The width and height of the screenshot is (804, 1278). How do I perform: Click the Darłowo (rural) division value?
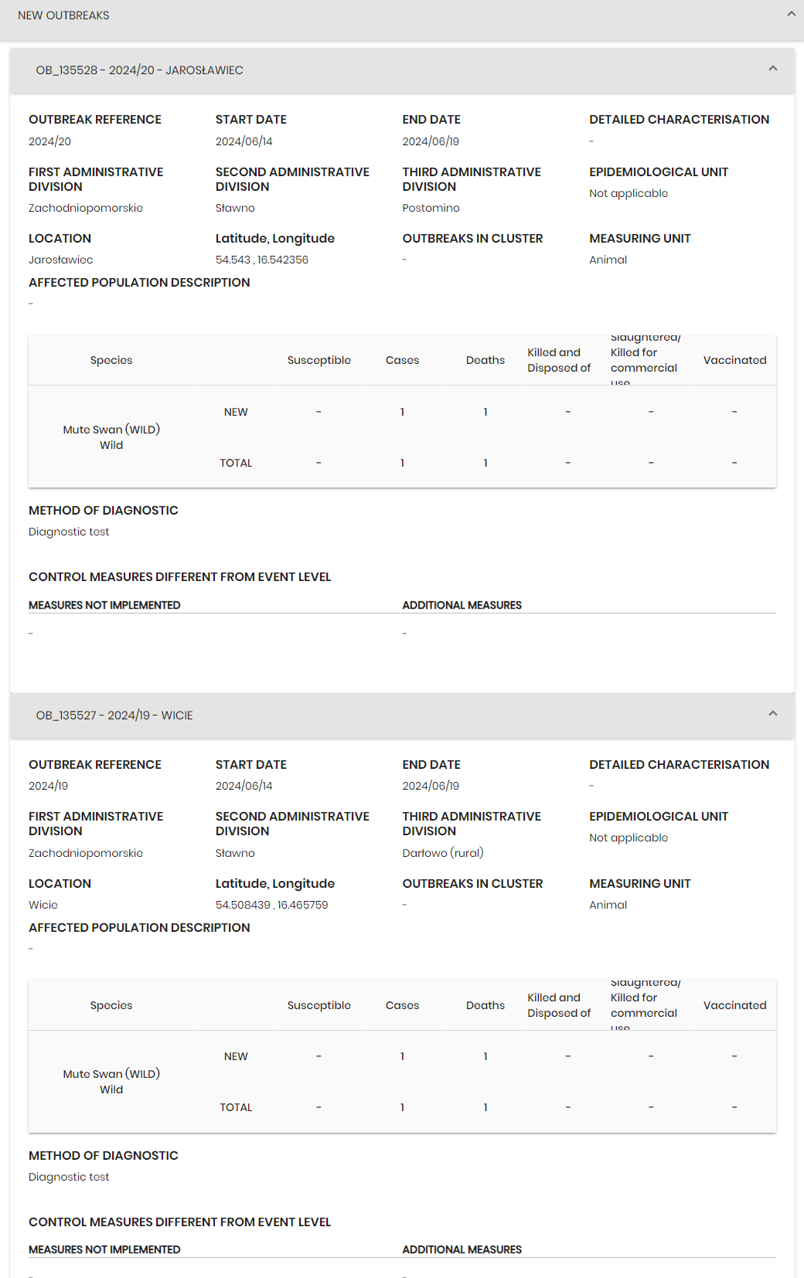point(442,853)
